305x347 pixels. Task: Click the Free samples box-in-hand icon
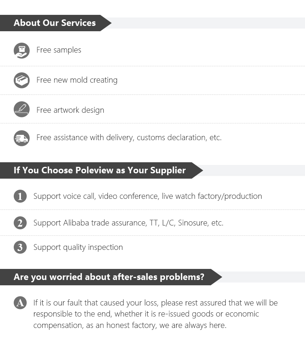(21, 50)
